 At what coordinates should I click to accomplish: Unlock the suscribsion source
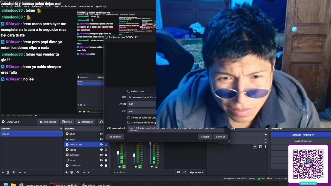click(x=106, y=165)
